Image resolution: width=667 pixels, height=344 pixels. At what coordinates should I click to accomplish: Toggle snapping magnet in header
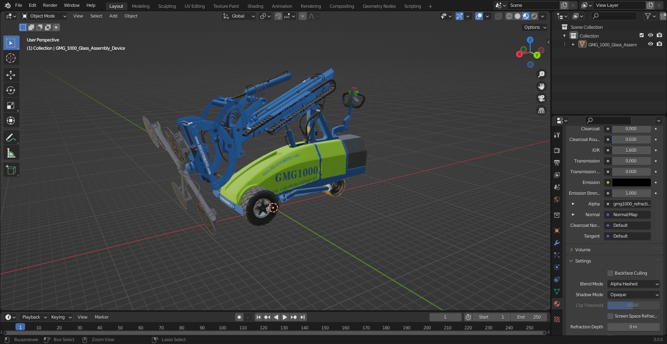click(x=278, y=16)
